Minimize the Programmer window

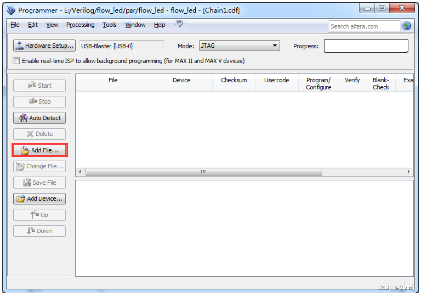click(367, 8)
